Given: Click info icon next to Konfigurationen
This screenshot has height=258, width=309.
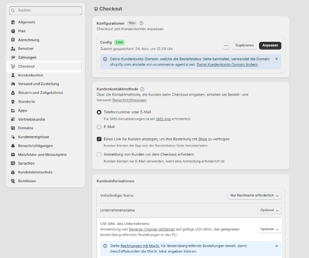Looking at the screenshot, I should [141, 23].
